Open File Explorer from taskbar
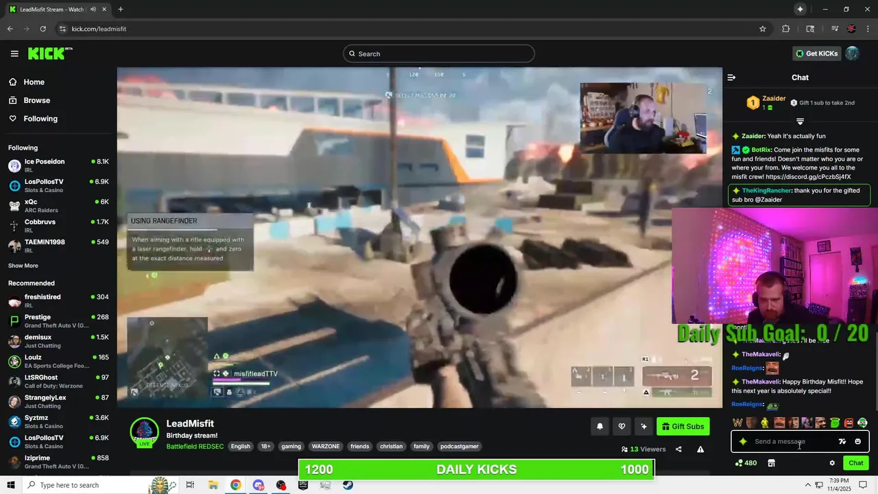878x494 pixels. (x=213, y=485)
